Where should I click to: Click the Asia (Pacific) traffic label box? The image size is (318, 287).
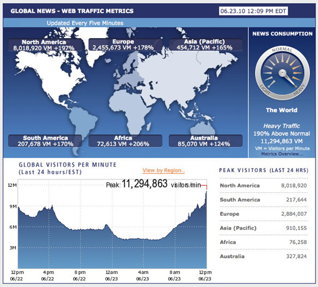pos(205,44)
